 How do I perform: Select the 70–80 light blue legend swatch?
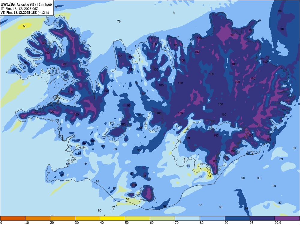[x=187, y=218]
